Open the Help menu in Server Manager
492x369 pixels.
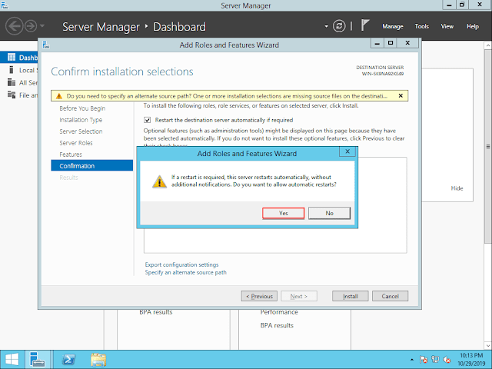click(473, 26)
